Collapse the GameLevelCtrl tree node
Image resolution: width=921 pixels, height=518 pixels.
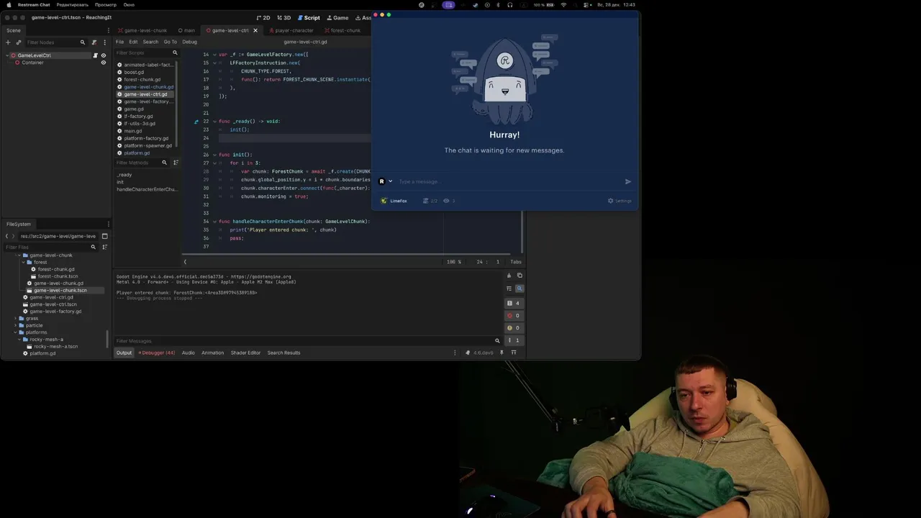pyautogui.click(x=6, y=55)
